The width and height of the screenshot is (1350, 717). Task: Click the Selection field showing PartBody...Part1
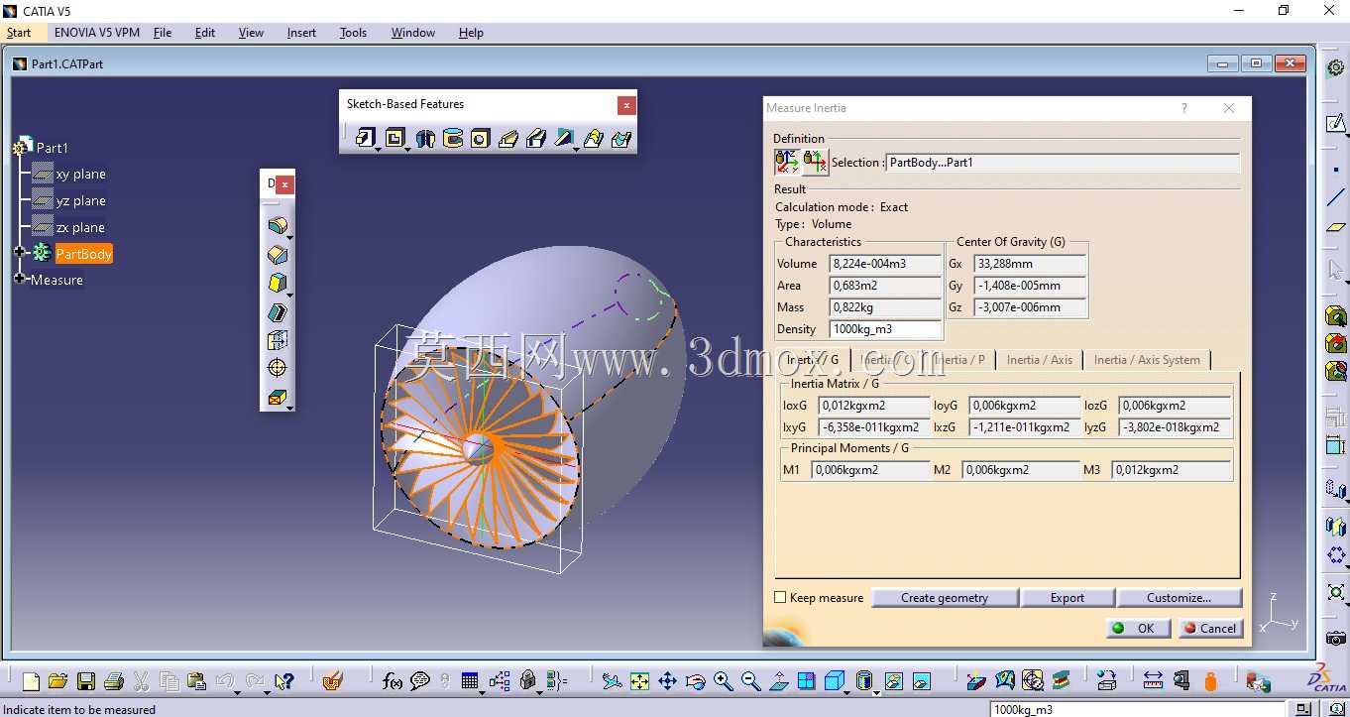click(1062, 163)
